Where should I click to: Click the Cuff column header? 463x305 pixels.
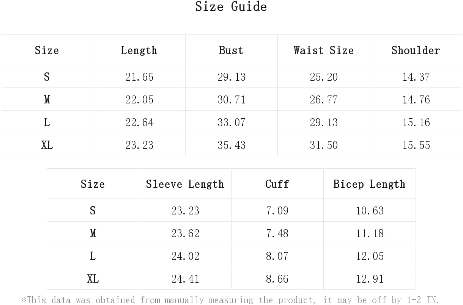[x=277, y=184]
